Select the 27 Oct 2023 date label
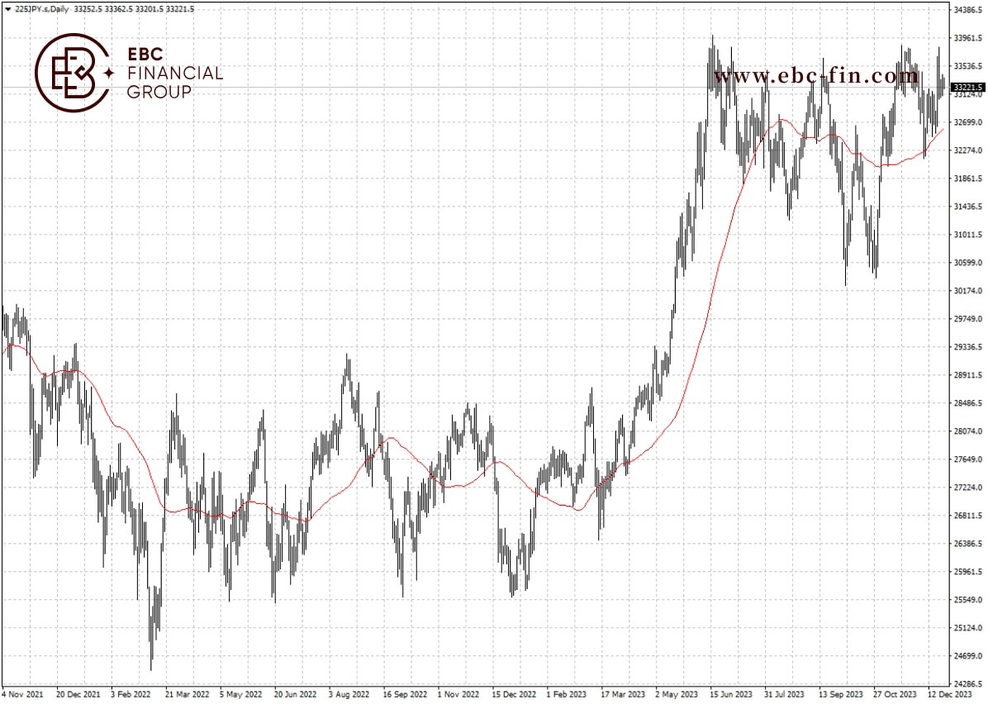Image resolution: width=988 pixels, height=704 pixels. 895,695
